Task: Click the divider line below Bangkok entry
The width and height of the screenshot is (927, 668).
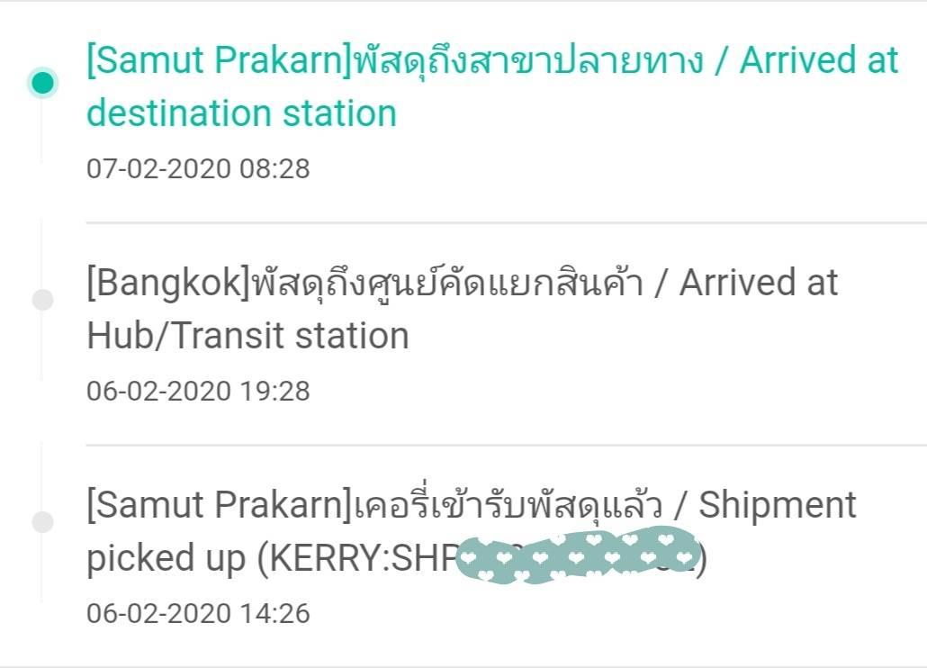Action: pyautogui.click(x=506, y=445)
